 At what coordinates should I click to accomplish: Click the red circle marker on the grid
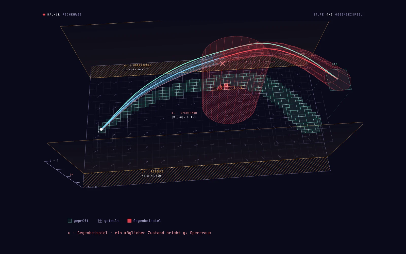point(220,87)
